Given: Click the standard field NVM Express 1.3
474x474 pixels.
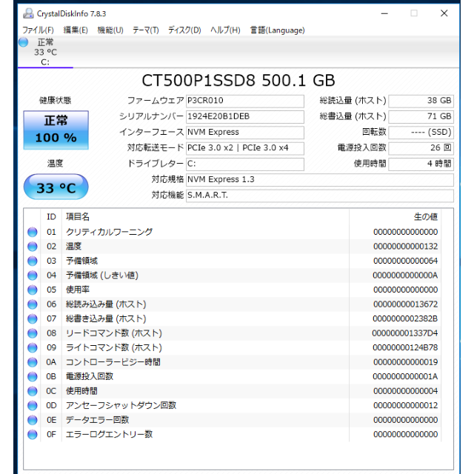Looking at the screenshot, I should click(x=320, y=180).
